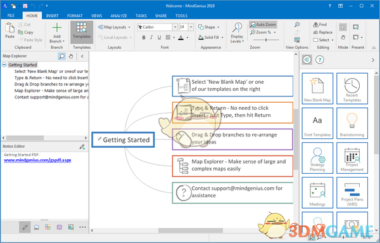The image size is (380, 243).
Task: Select the Getting Started central map node
Action: tap(123, 140)
